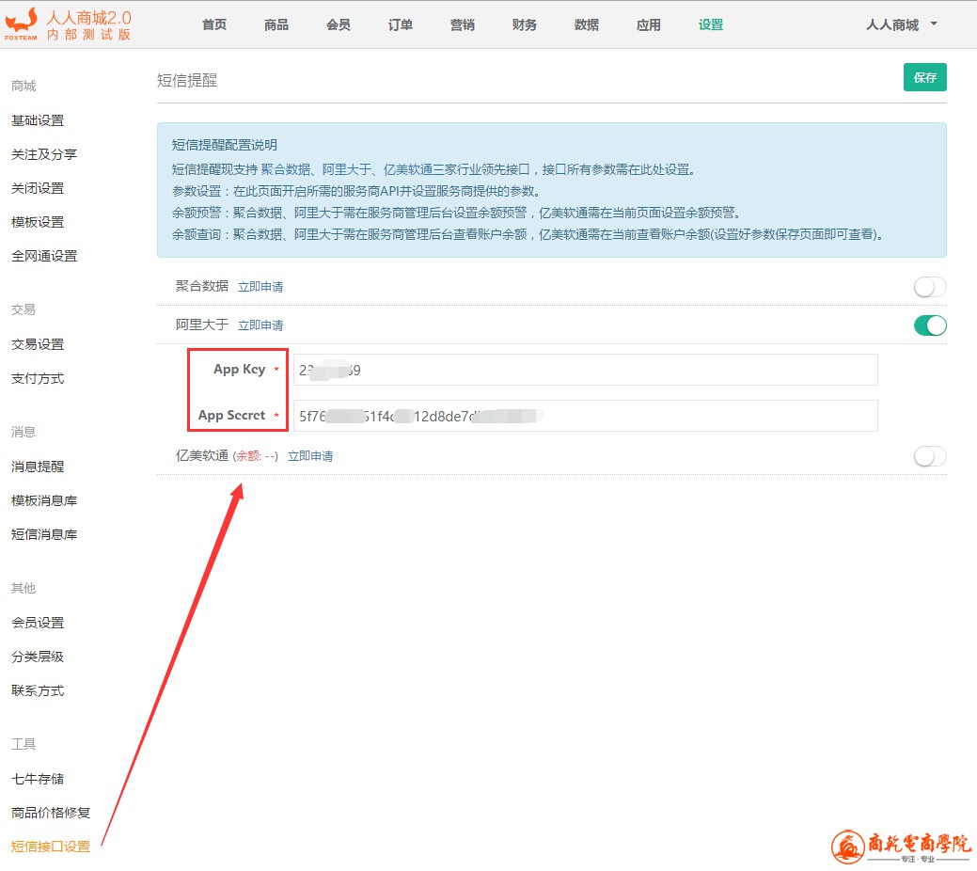Expand the 人人商城 account dropdown arrow
Viewport: 977px width, 871px height.
click(934, 24)
